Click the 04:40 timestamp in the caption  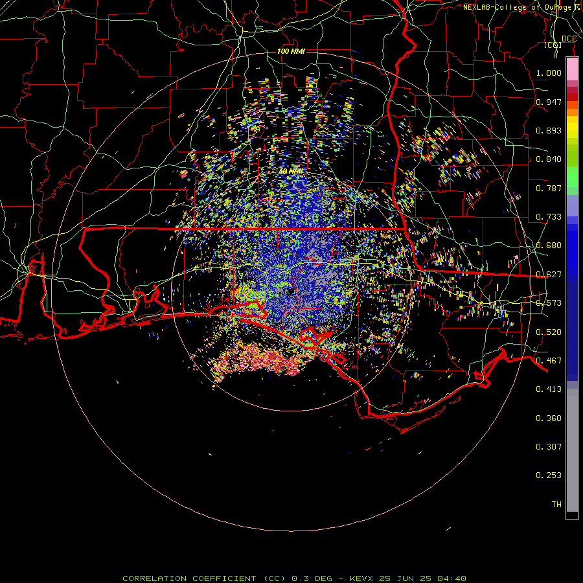pyautogui.click(x=452, y=578)
